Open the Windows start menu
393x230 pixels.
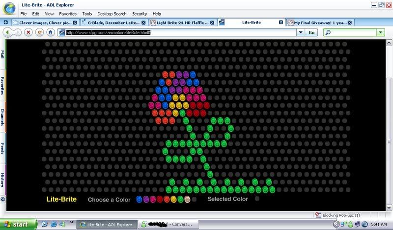coord(18,224)
